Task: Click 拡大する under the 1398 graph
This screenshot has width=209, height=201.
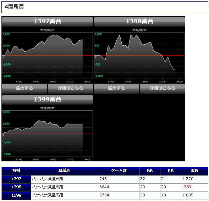Action: tap(116, 88)
